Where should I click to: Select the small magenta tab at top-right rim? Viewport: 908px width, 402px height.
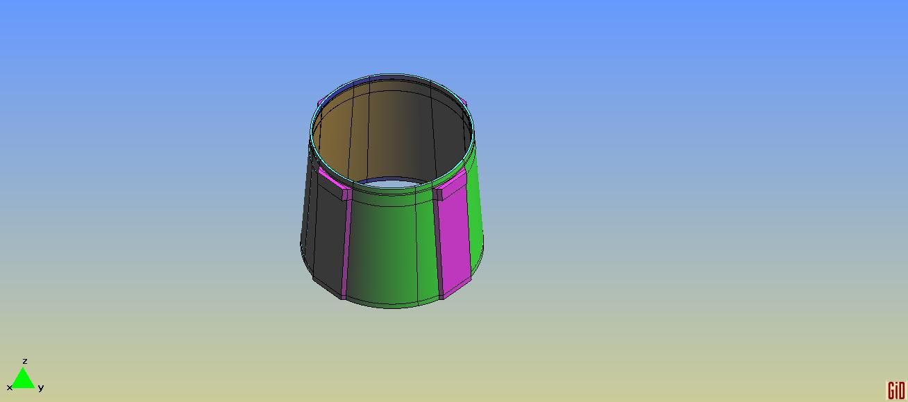pos(465,104)
